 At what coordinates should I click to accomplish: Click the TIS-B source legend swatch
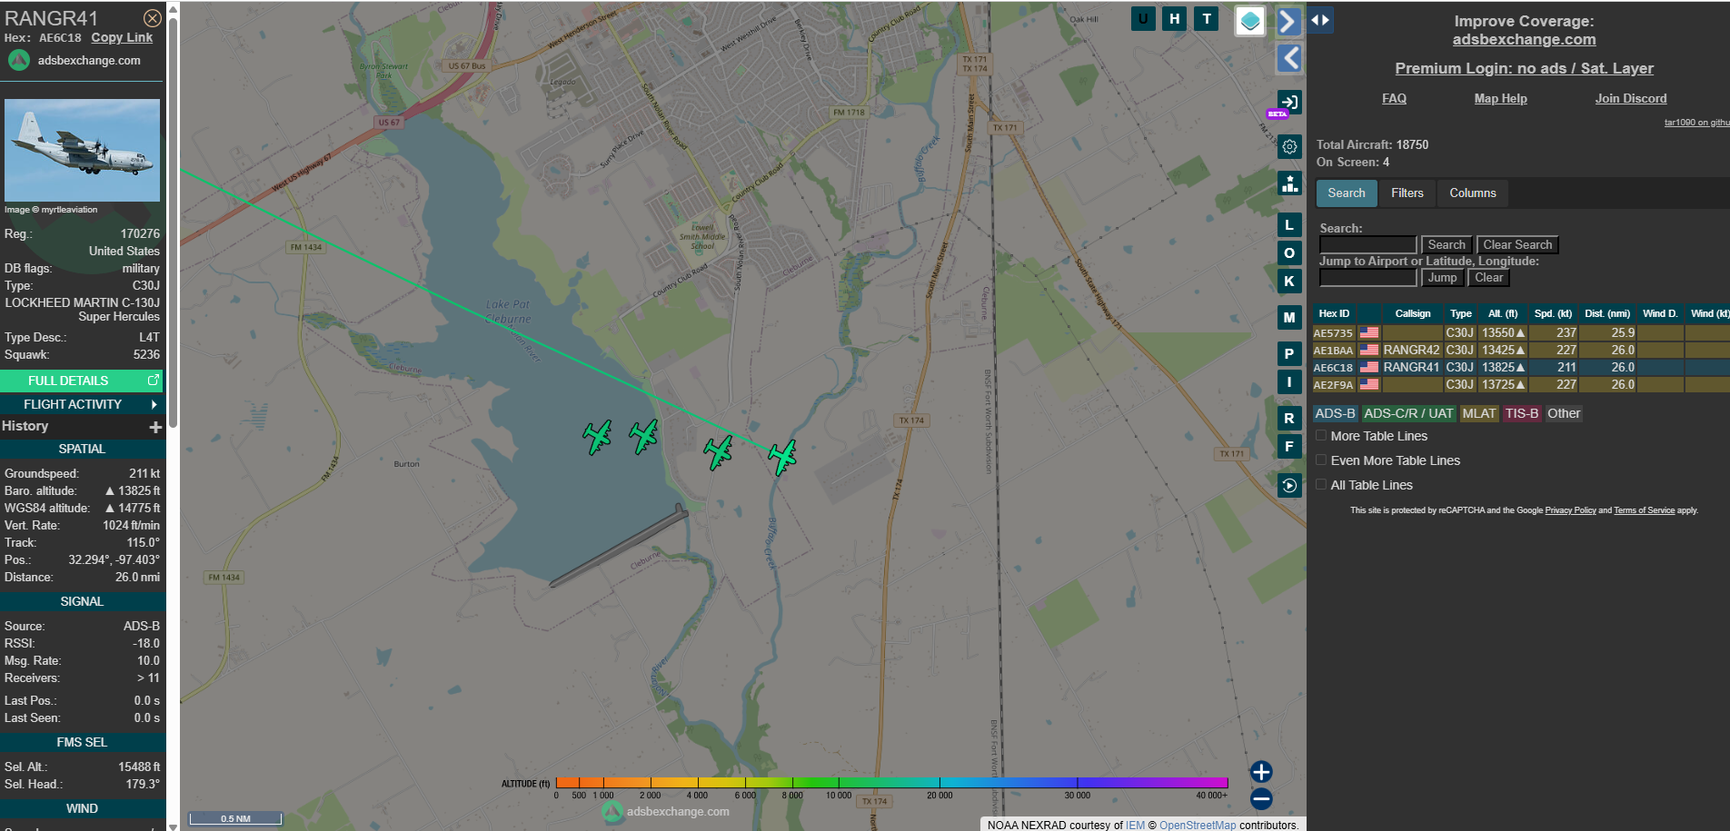(x=1522, y=414)
